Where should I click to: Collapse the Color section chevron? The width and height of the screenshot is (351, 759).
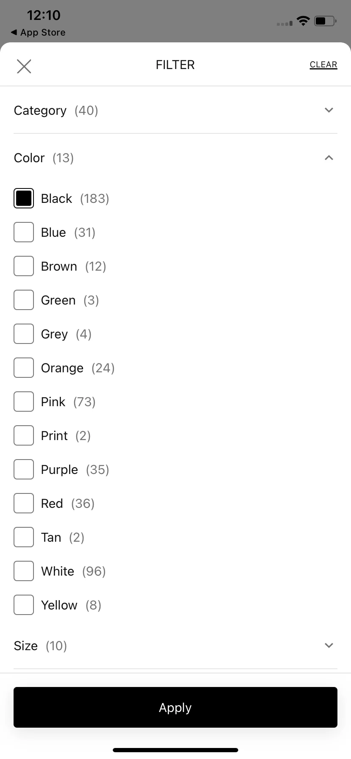coord(329,158)
